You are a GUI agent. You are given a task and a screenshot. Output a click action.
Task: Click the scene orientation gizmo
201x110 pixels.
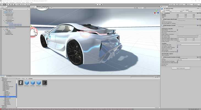point(156,13)
